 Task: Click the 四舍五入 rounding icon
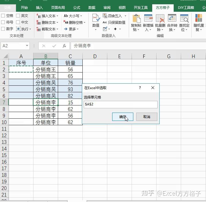pos(105,16)
